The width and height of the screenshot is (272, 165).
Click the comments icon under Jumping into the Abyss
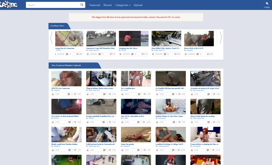132,54
